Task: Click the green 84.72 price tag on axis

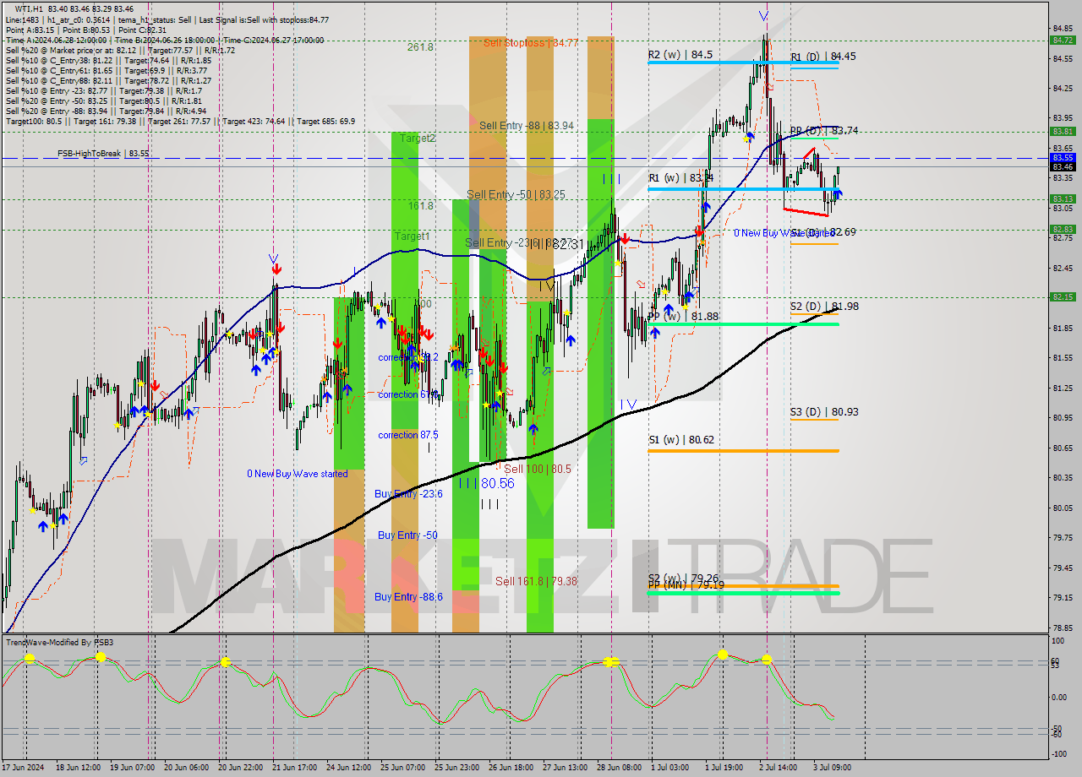Action: tap(1063, 40)
